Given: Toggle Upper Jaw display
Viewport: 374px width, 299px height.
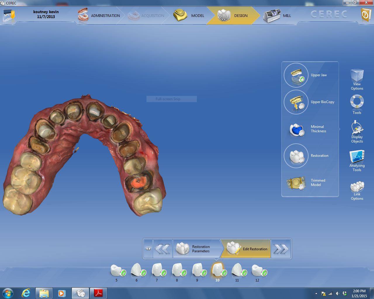Looking at the screenshot, I should (x=296, y=75).
